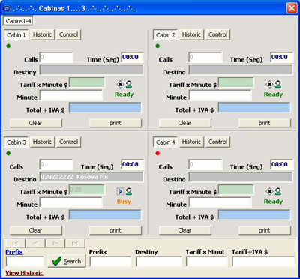
Task: Click the play icon in Cabin 3 status
Action: pyautogui.click(x=121, y=192)
